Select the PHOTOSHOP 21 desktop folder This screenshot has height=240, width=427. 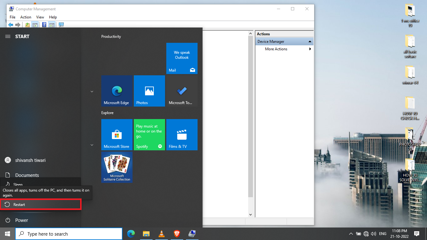pyautogui.click(x=410, y=139)
